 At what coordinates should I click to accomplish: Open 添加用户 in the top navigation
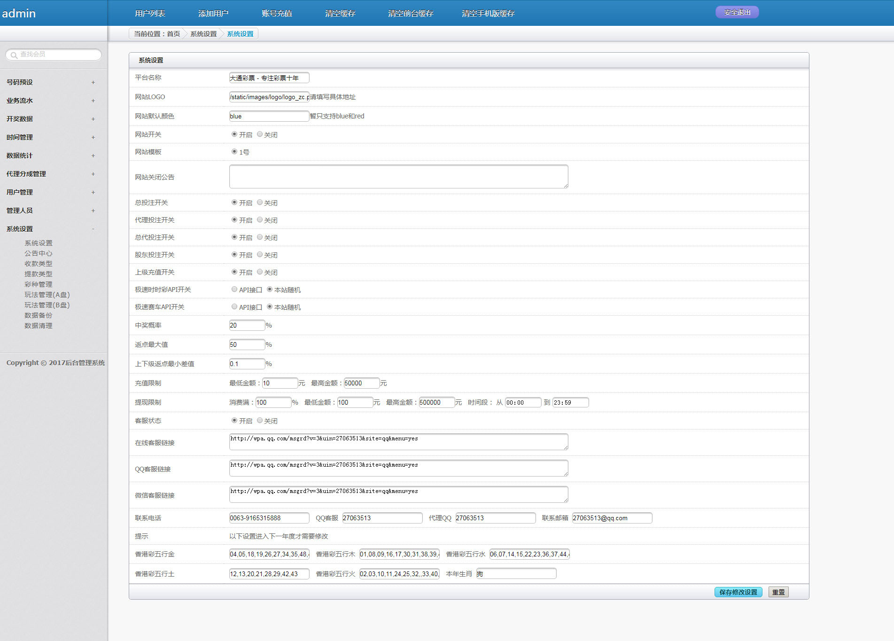click(213, 13)
